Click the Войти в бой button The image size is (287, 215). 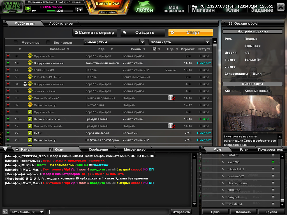point(108,3)
